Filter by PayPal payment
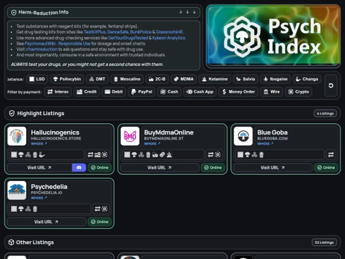 point(141,92)
